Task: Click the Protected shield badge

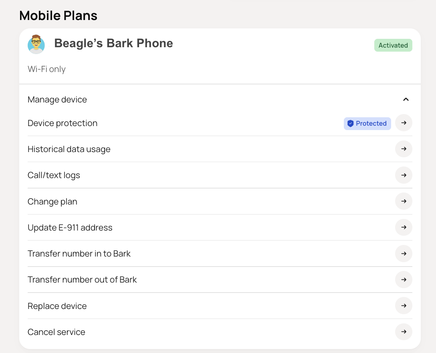Action: [x=367, y=124]
